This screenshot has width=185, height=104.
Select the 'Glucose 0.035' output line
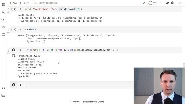click(x=26, y=59)
